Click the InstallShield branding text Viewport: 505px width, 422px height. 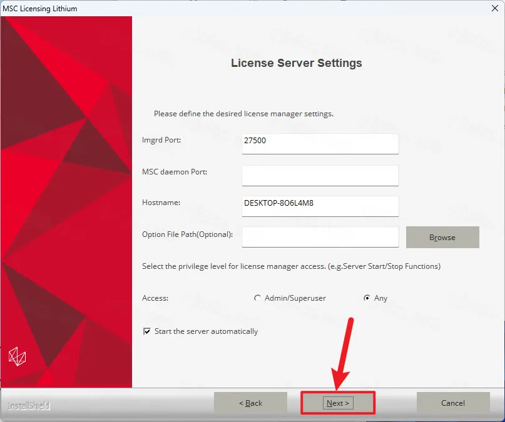tap(29, 406)
